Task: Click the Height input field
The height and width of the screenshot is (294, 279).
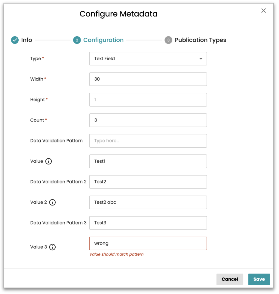Action: point(148,100)
